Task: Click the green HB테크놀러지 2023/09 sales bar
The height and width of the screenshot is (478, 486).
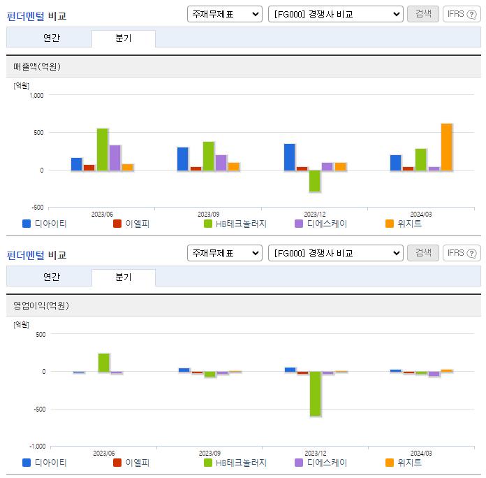Action: click(209, 157)
